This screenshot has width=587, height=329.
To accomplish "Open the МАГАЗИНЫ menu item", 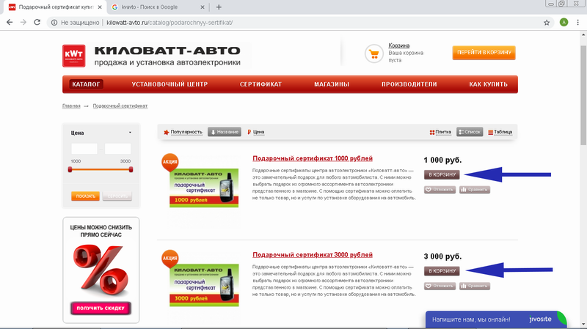I will [x=332, y=84].
